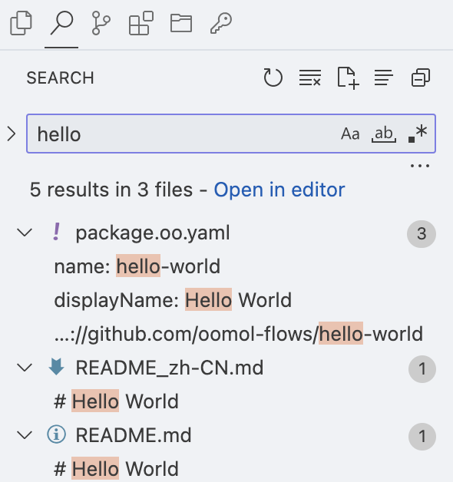Open the key secrets icon
Screen dimensions: 453x482
(x=221, y=23)
